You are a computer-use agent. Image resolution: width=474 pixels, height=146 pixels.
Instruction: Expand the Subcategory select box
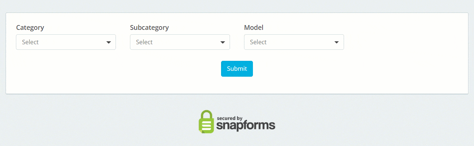pos(180,42)
